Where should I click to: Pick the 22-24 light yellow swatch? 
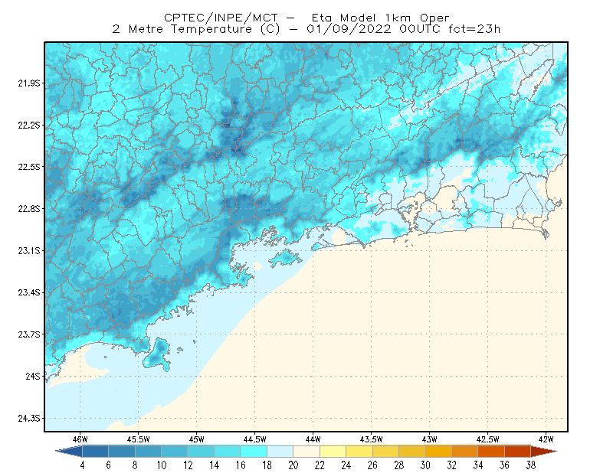[333, 452]
